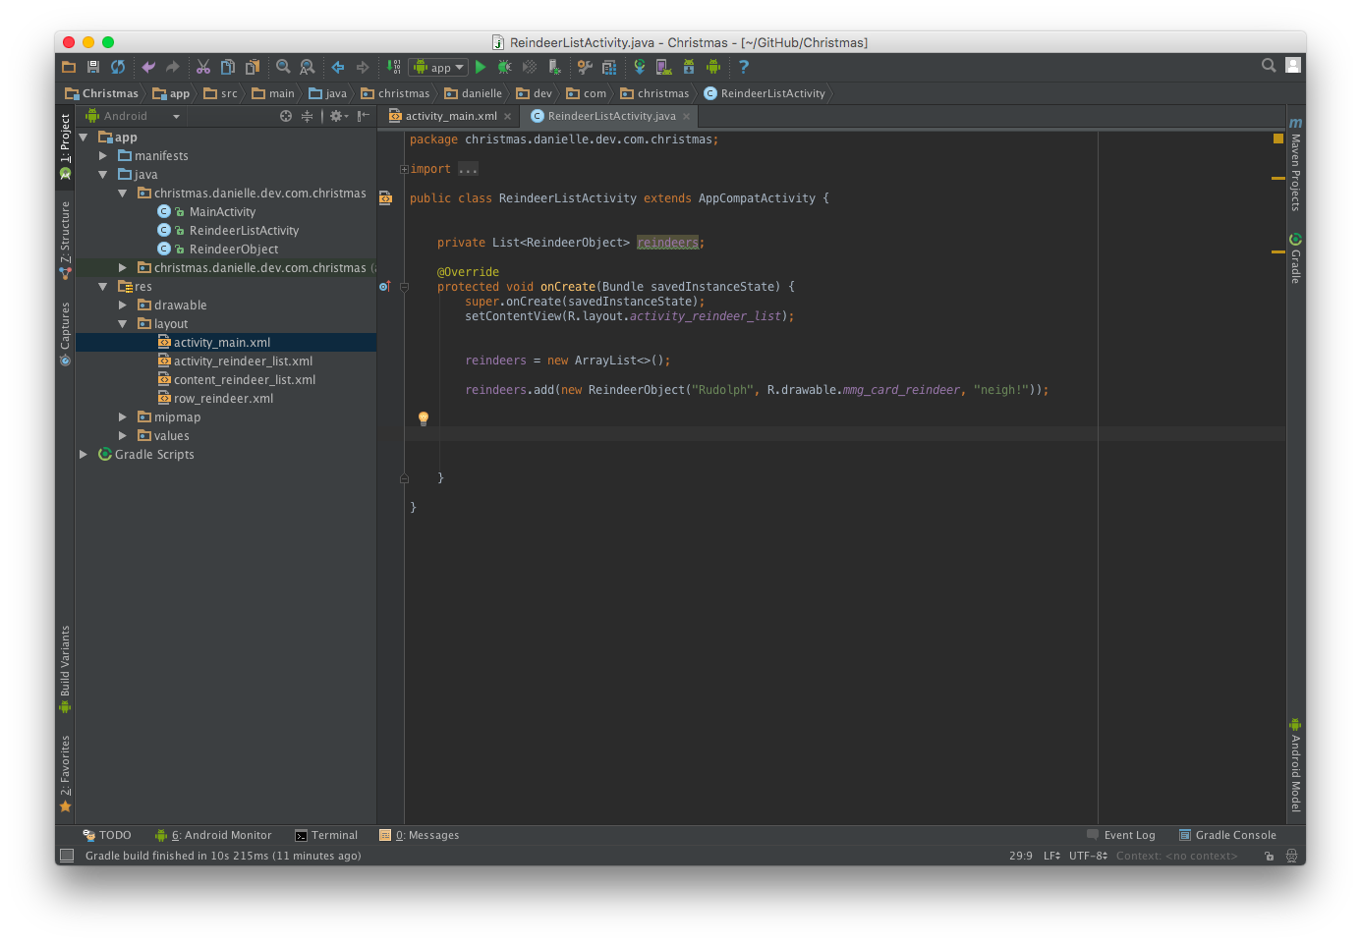Screen dimensions: 1361x944
Task: Open Help via the question mark icon
Action: [x=744, y=67]
